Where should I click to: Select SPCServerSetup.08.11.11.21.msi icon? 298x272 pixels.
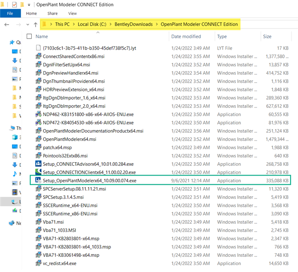click(39, 189)
